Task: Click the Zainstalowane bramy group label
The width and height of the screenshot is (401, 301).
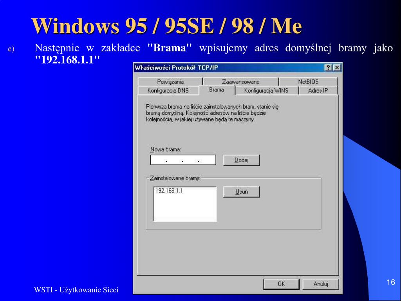Action: click(x=175, y=178)
